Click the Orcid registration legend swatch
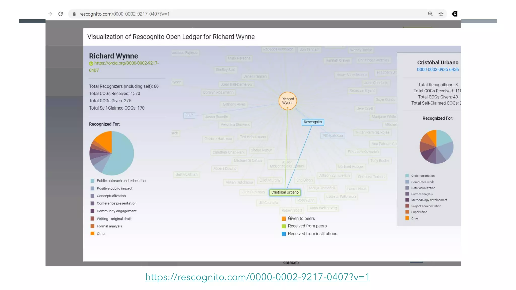The width and height of the screenshot is (516, 290). pos(407,176)
